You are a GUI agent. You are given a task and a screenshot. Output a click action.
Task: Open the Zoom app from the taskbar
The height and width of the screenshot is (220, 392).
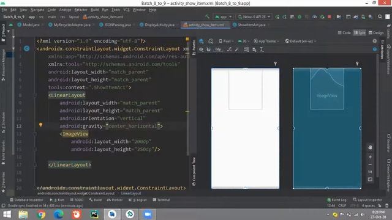pos(148,215)
